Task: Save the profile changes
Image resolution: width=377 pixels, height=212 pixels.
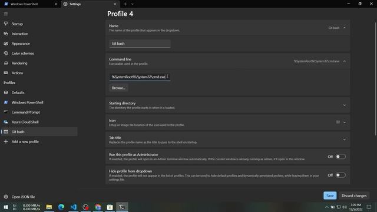Action: (330, 196)
